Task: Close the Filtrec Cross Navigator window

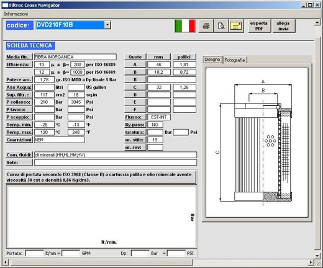Action: coord(317,5)
